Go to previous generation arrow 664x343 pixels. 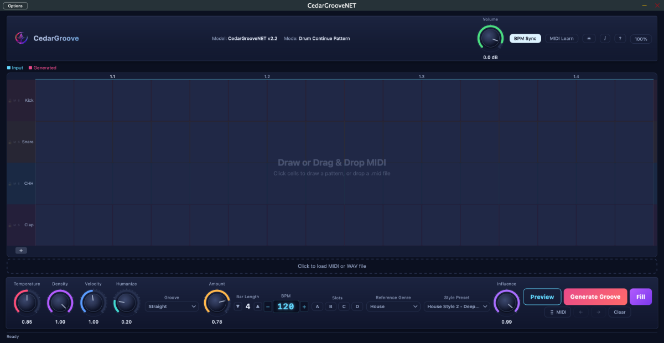point(580,312)
